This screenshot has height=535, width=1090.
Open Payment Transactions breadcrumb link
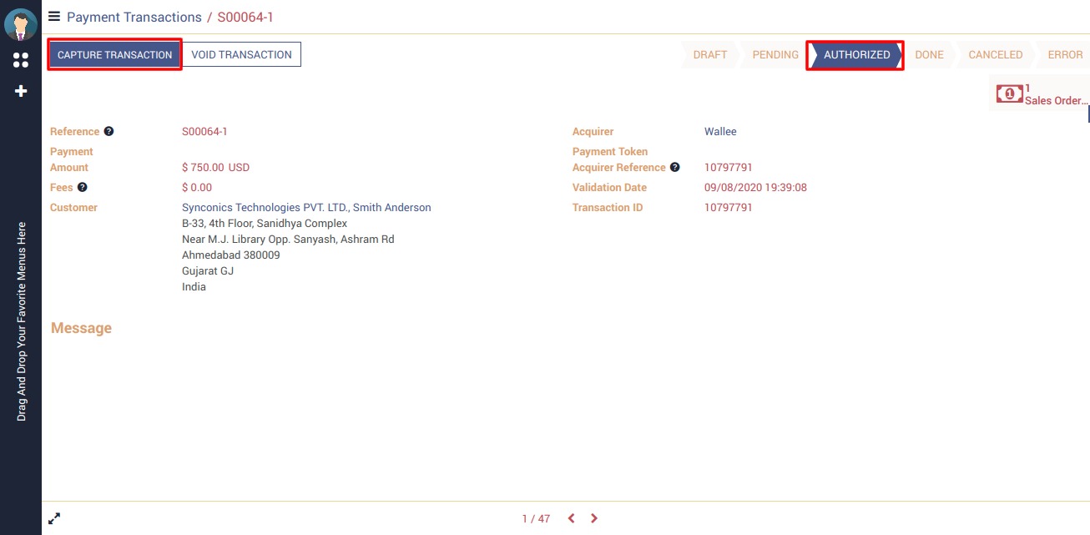pyautogui.click(x=134, y=18)
